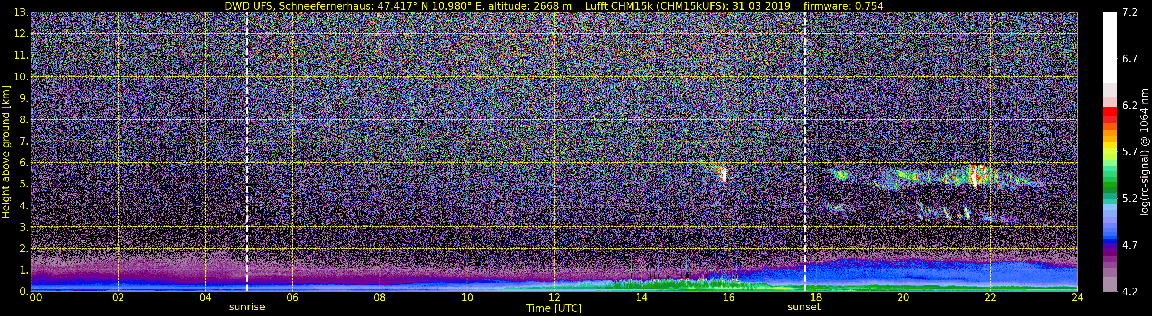
Task: Click time axis tick '10'
Action: tap(467, 298)
